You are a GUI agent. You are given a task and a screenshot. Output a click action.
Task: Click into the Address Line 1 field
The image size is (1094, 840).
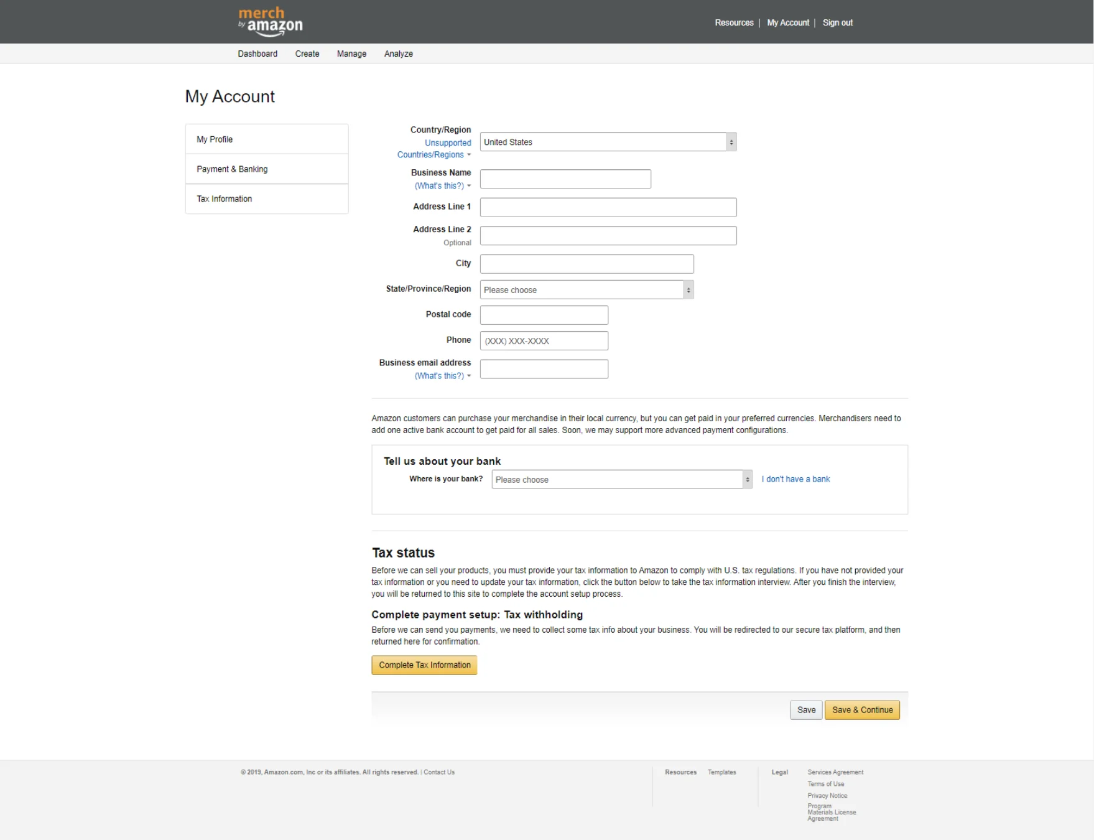coord(607,207)
